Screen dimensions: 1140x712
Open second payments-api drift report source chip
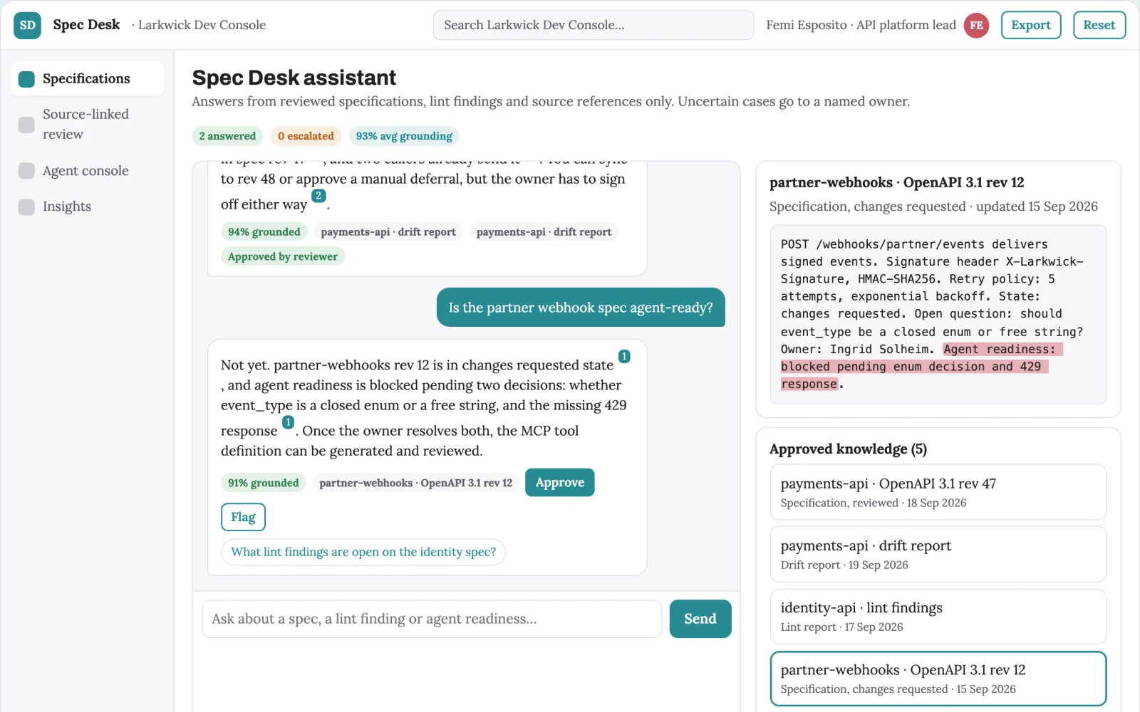click(544, 231)
